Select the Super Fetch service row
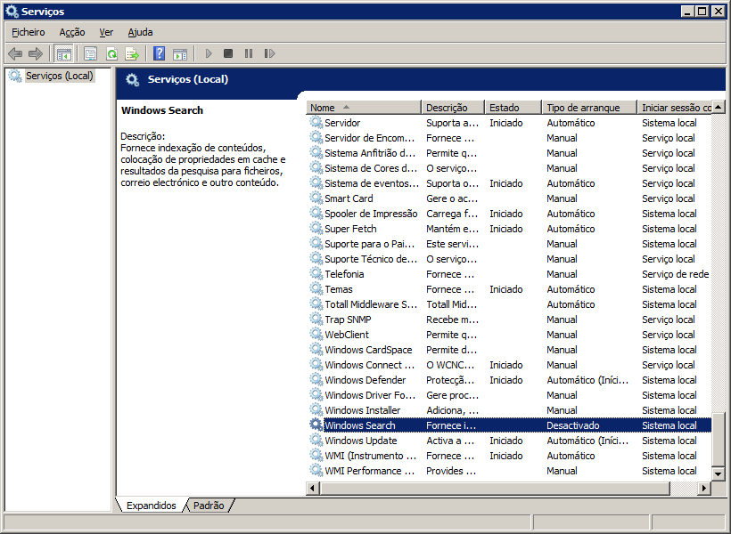 click(509, 229)
